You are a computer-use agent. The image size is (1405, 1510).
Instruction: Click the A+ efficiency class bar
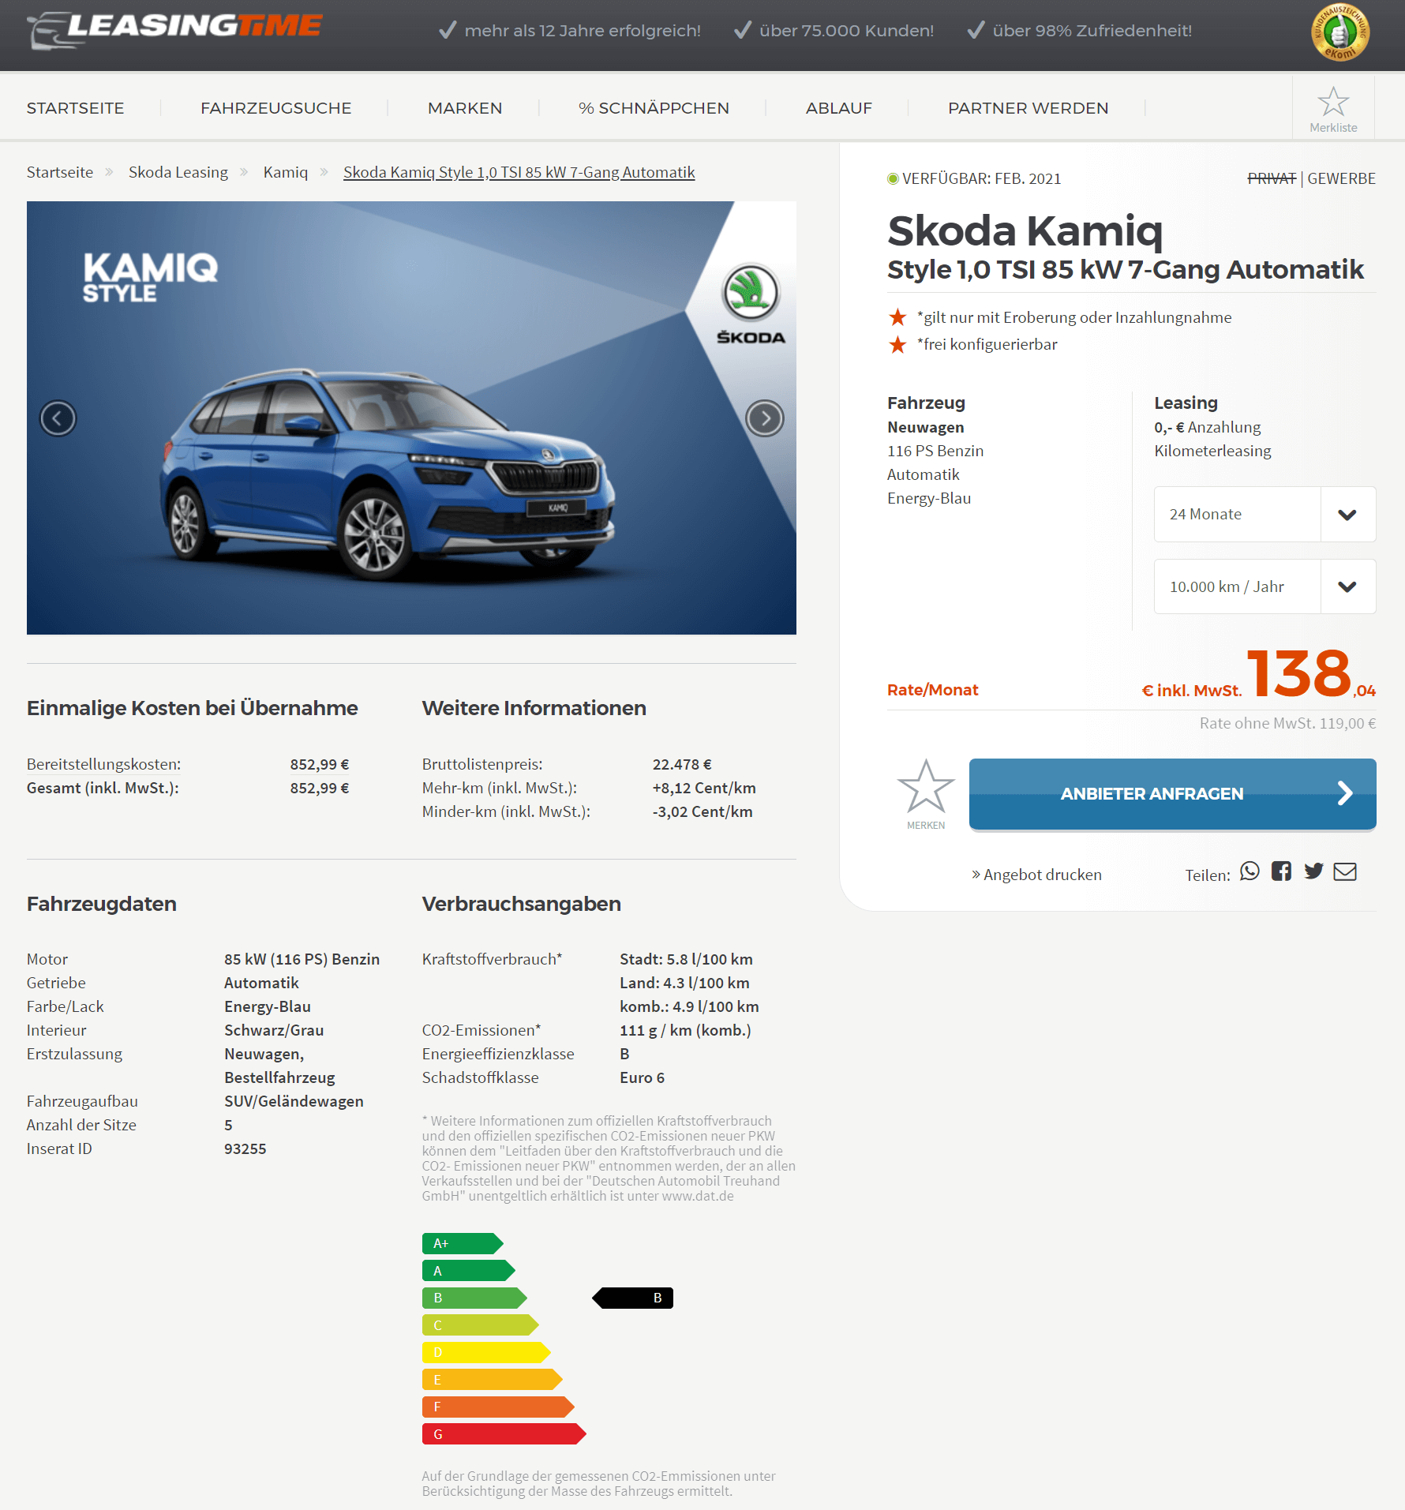pyautogui.click(x=463, y=1243)
